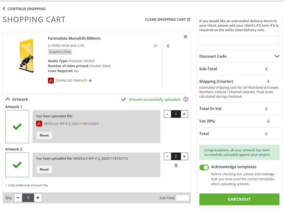Click the info icon beside artwork upload message
This screenshot has height=213, width=284.
pyautogui.click(x=186, y=99)
